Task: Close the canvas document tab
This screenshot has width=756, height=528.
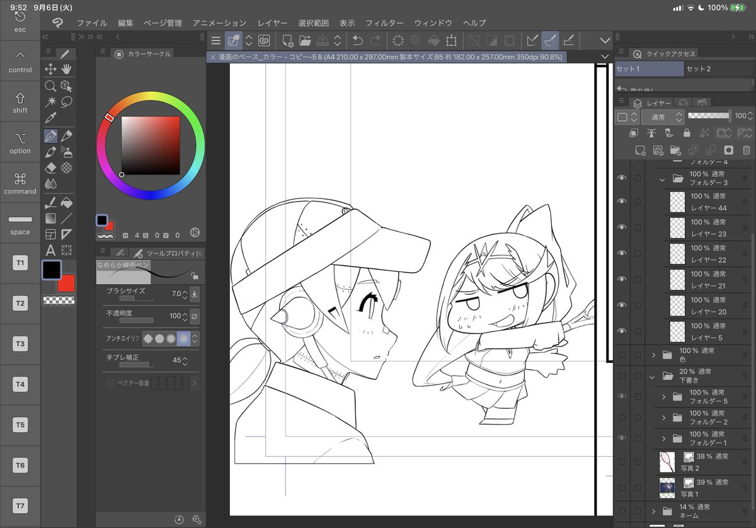Action: click(213, 57)
